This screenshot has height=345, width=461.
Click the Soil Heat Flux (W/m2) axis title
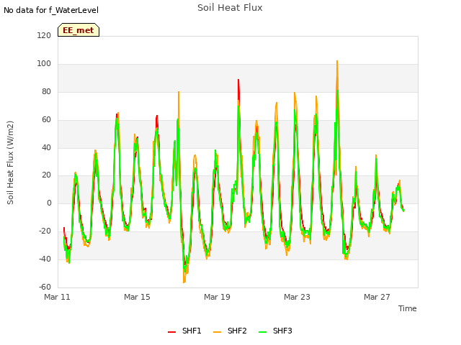(10, 162)
